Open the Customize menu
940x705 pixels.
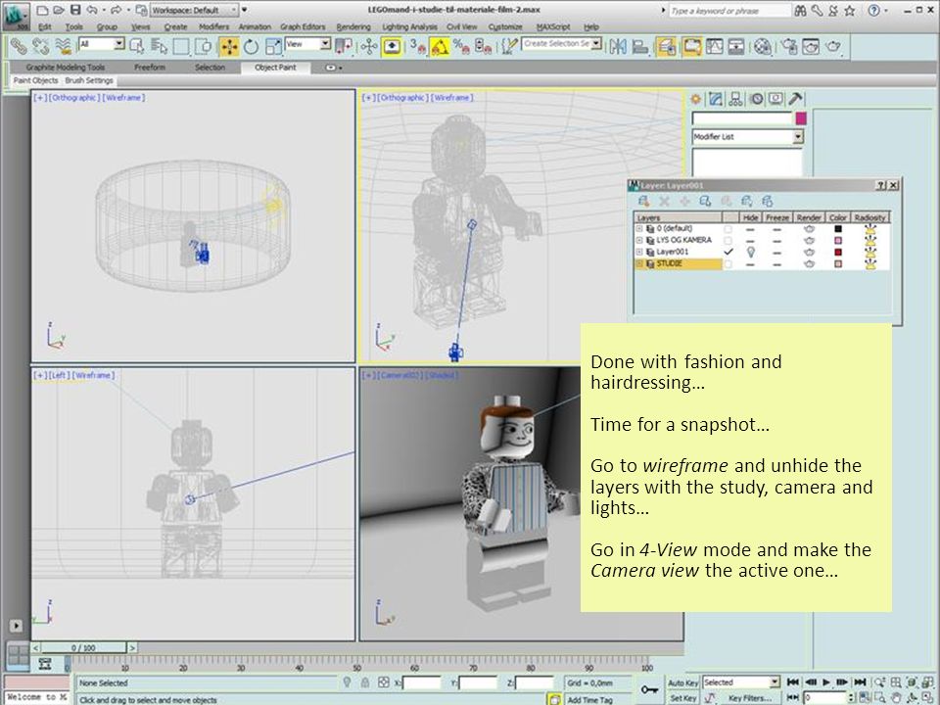point(505,27)
